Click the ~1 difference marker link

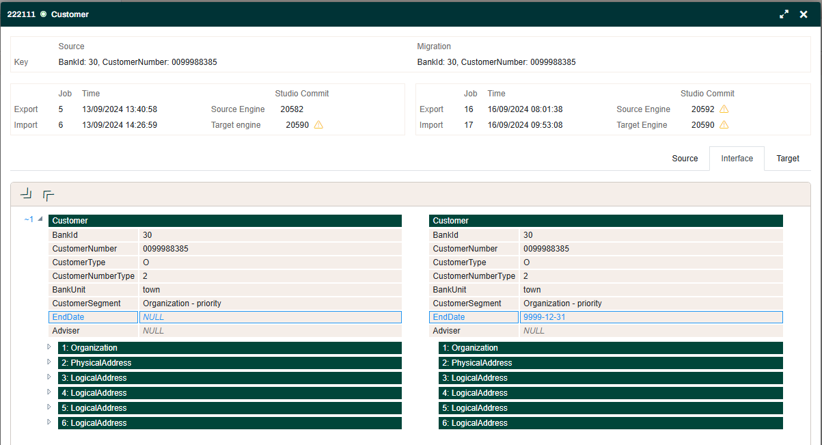[x=28, y=219]
